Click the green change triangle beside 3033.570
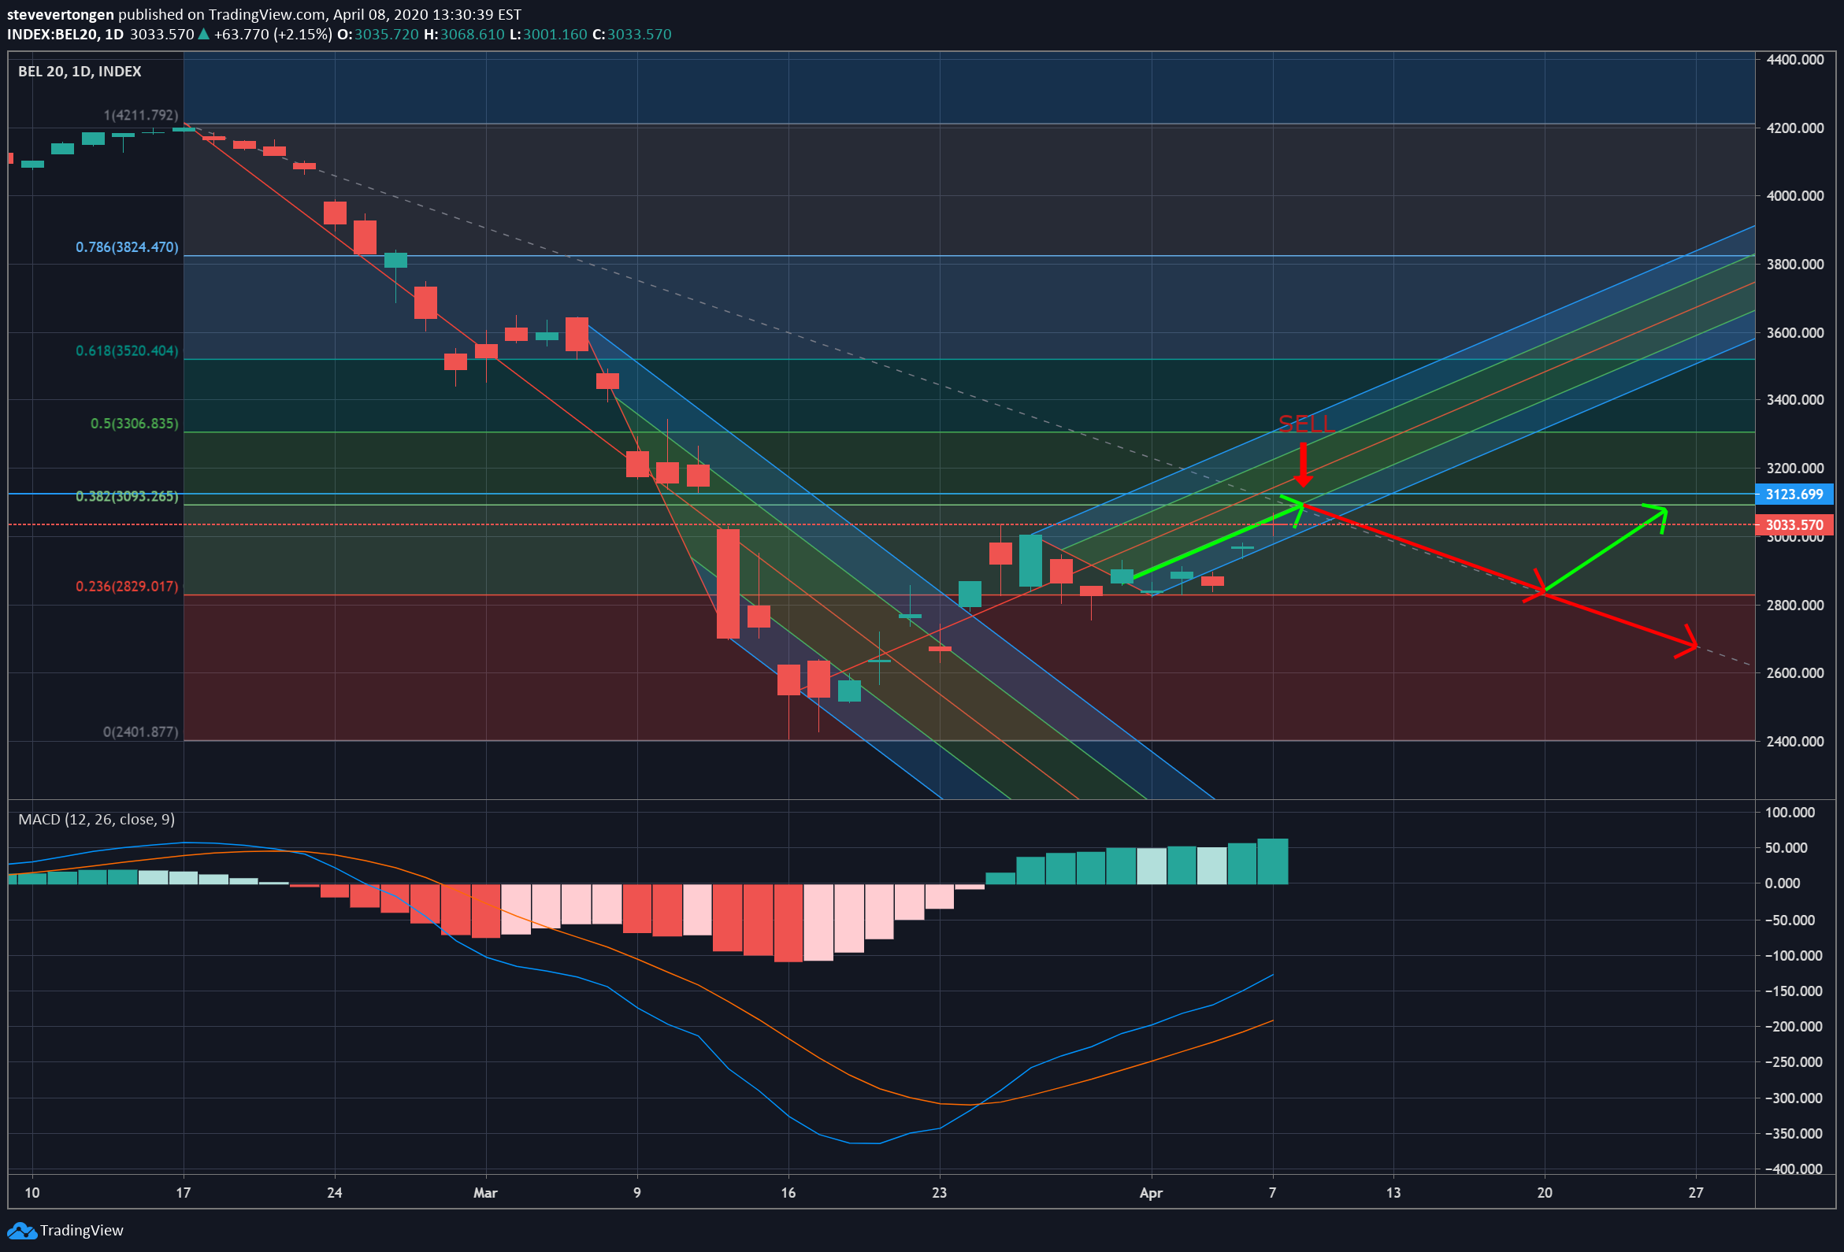The width and height of the screenshot is (1844, 1252). click(204, 34)
